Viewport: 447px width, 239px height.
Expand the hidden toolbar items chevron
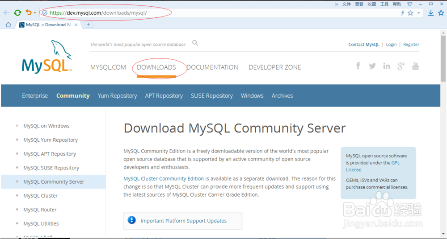coord(337,4)
